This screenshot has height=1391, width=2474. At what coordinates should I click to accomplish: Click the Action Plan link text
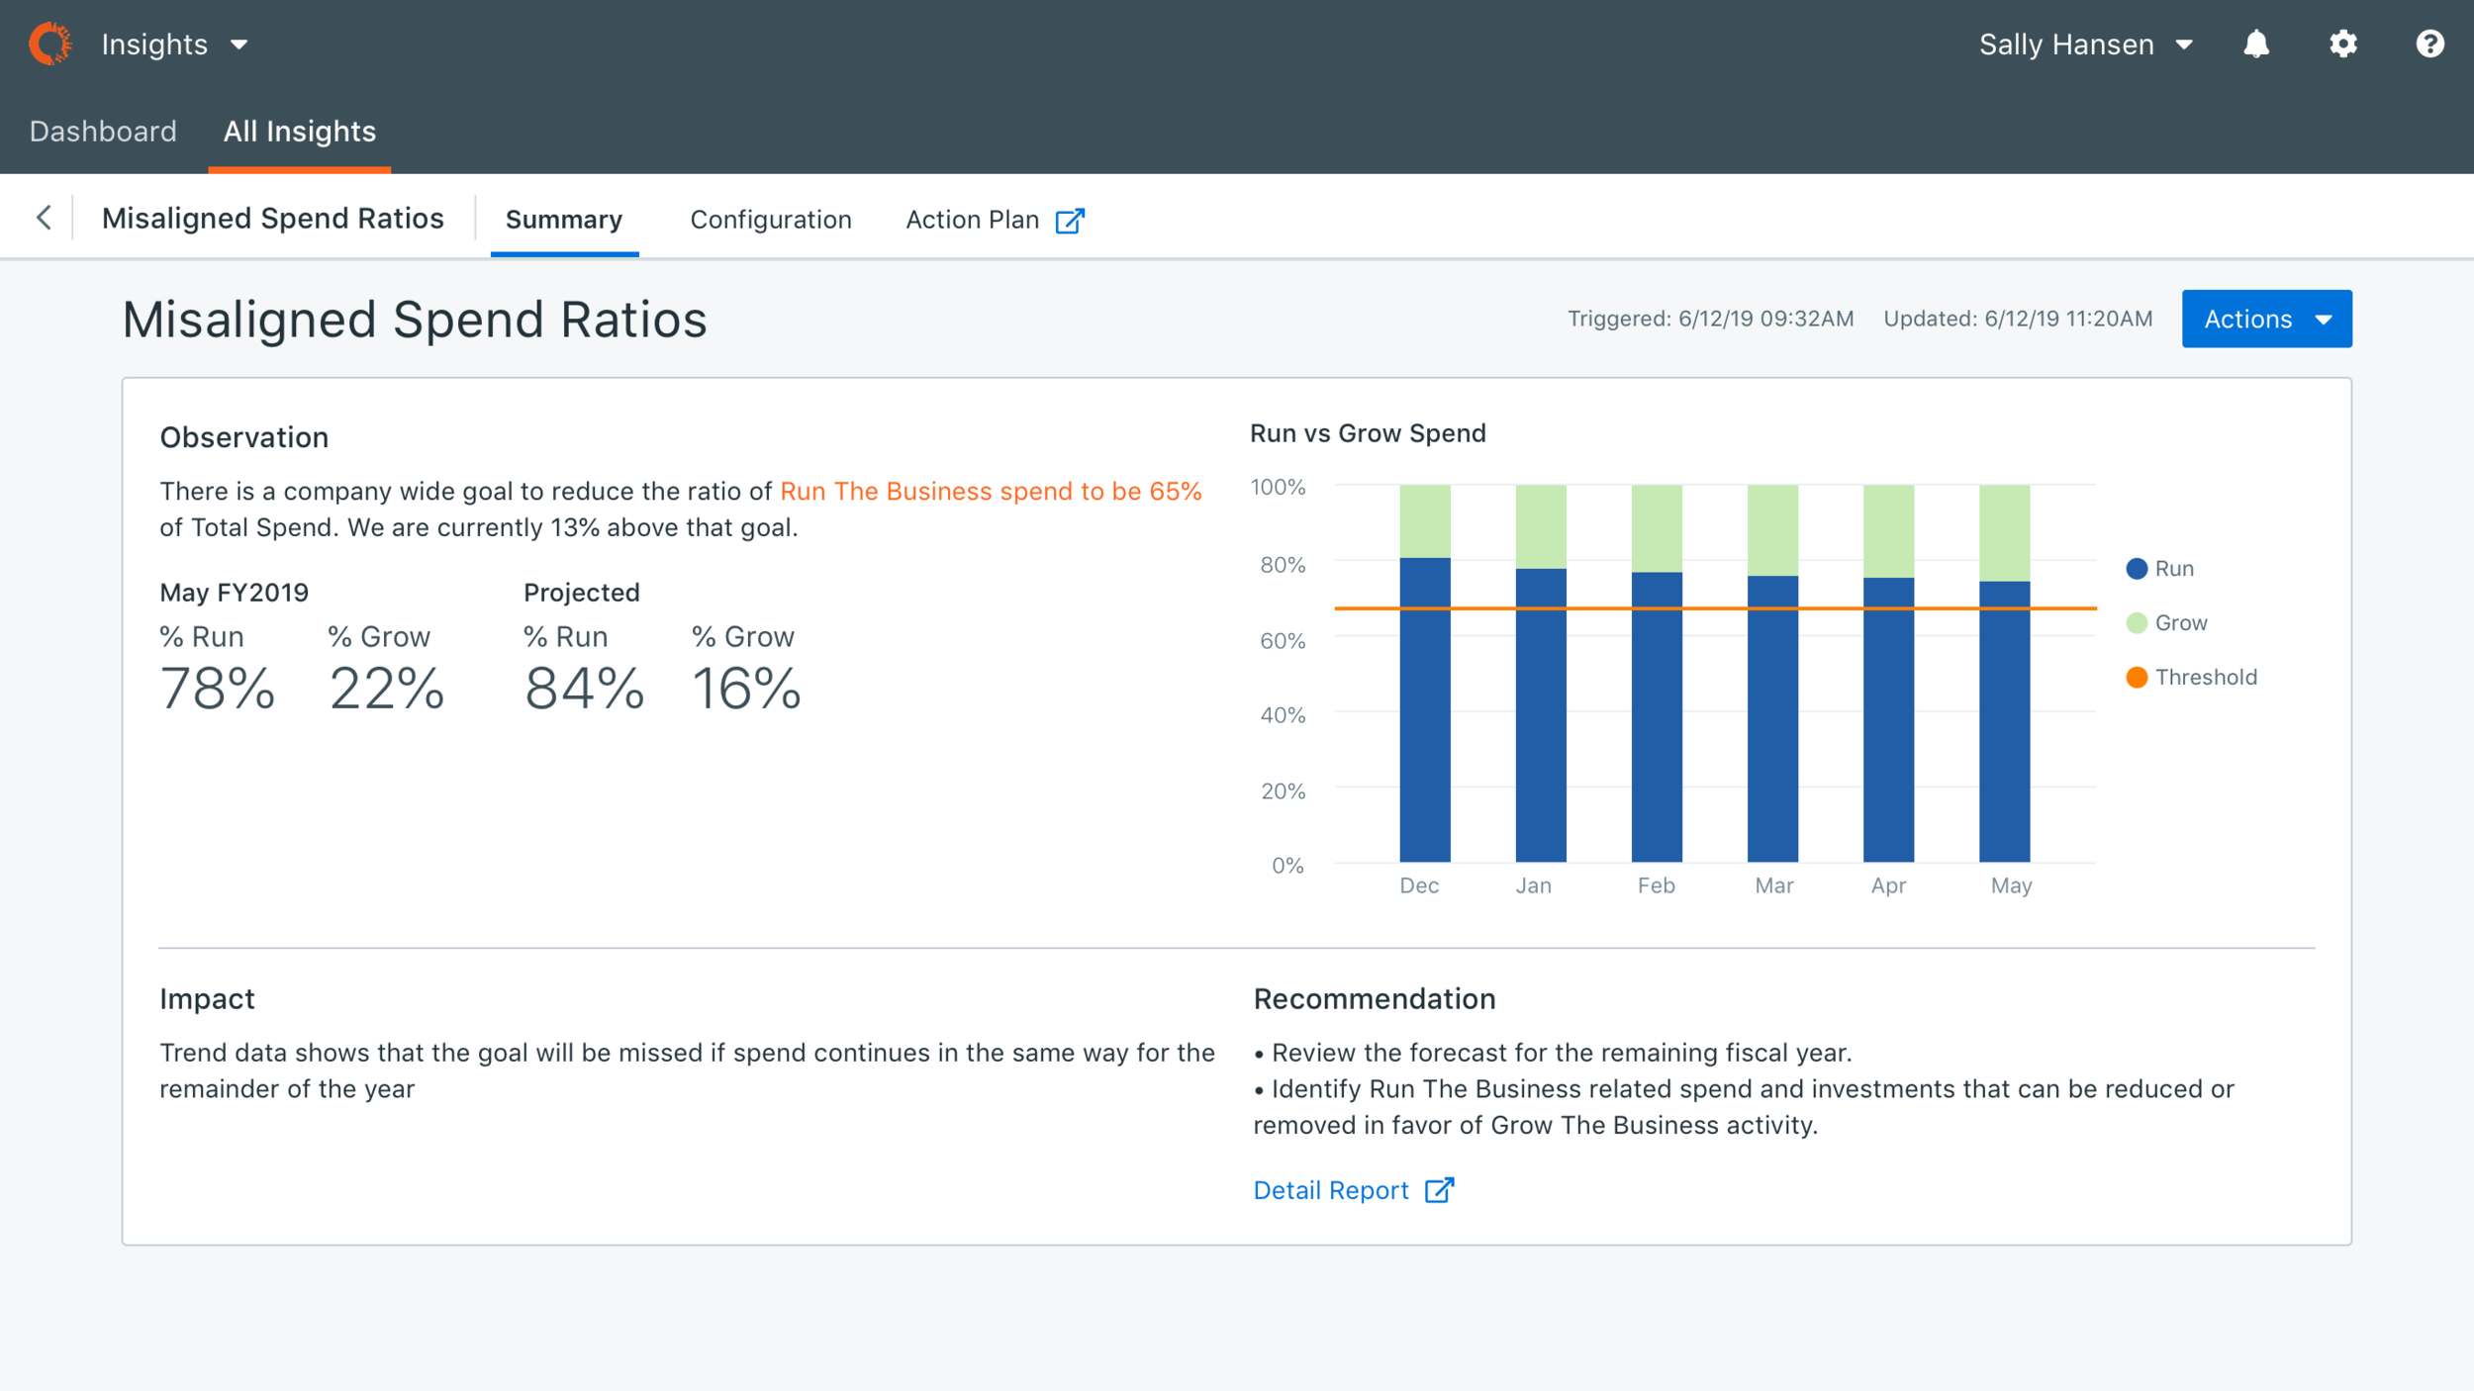click(x=972, y=220)
